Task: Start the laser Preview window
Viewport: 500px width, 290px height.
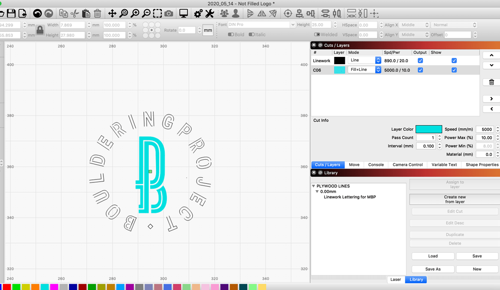Action: 183,13
